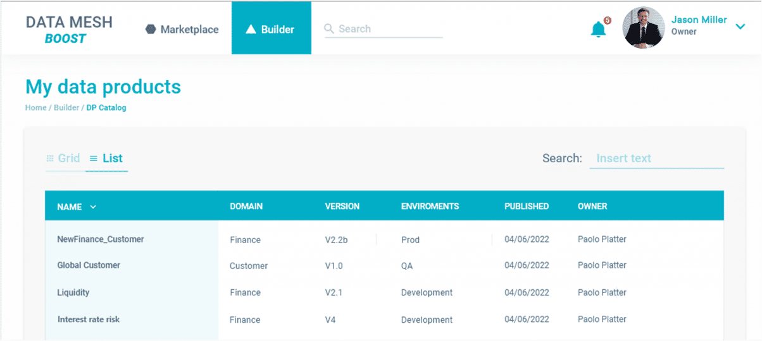The image size is (762, 341).
Task: Click Paolo Platter in NewFinance_Customer row
Action: [x=602, y=239]
